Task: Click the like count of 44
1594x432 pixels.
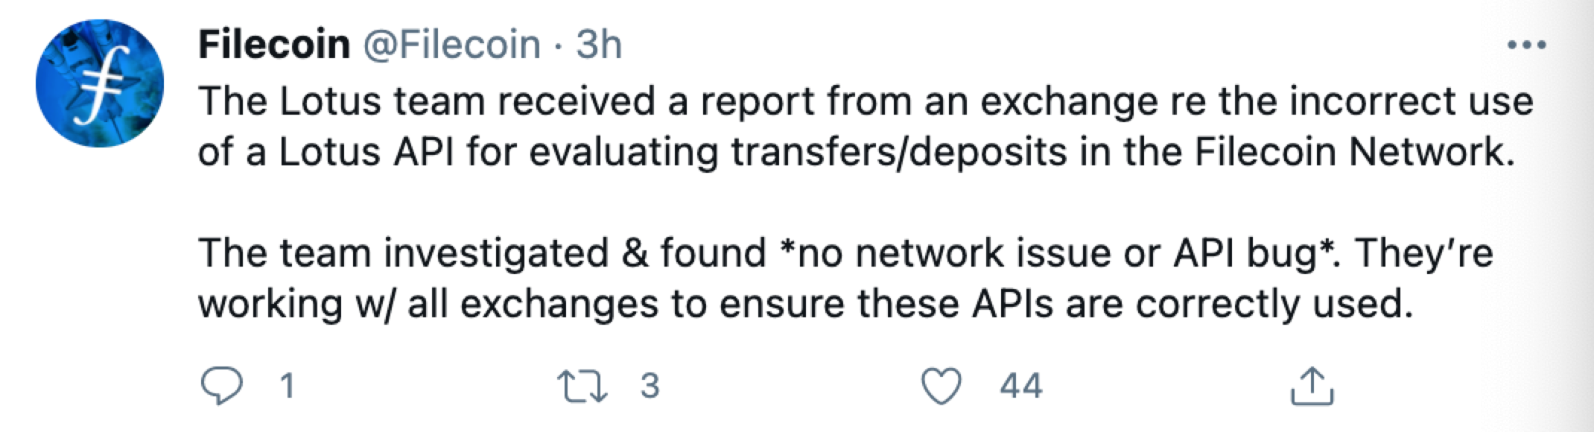Action: pyautogui.click(x=1021, y=386)
